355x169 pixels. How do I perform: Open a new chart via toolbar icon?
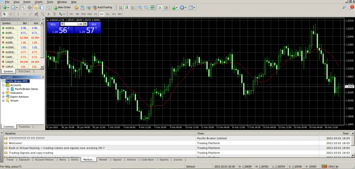[x=5, y=8]
